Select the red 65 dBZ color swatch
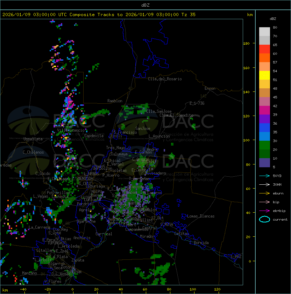Image resolution: width=291 pixels, height=294 pixels. [x=264, y=49]
